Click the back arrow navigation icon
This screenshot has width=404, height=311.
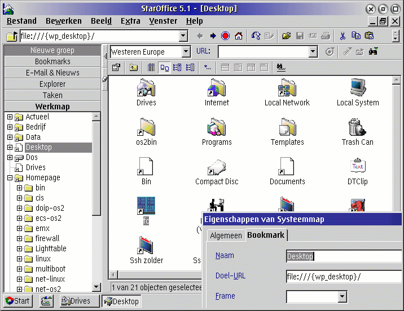click(200, 36)
